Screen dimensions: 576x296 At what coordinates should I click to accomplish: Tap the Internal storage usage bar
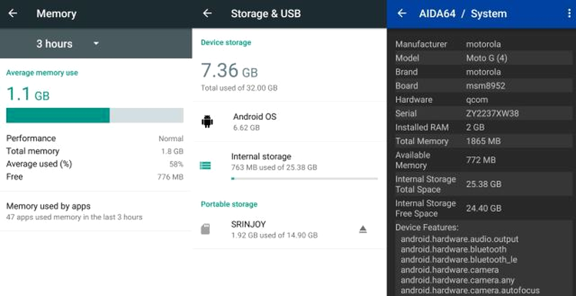tap(305, 179)
